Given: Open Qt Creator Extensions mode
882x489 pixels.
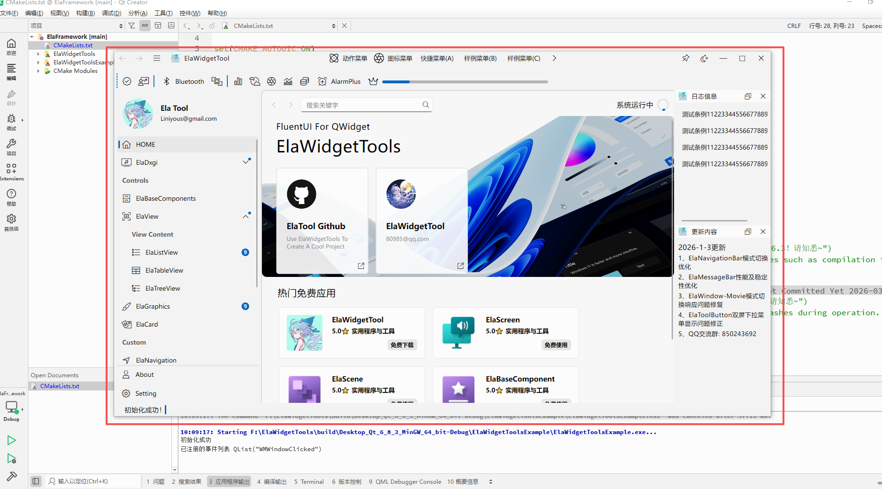Looking at the screenshot, I should 11,172.
